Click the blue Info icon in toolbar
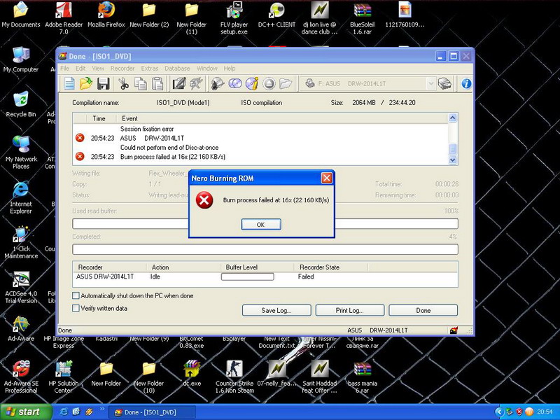Viewport: 560px width, 420px height. (x=465, y=84)
